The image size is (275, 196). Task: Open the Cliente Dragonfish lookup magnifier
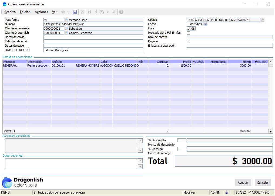coord(66,33)
